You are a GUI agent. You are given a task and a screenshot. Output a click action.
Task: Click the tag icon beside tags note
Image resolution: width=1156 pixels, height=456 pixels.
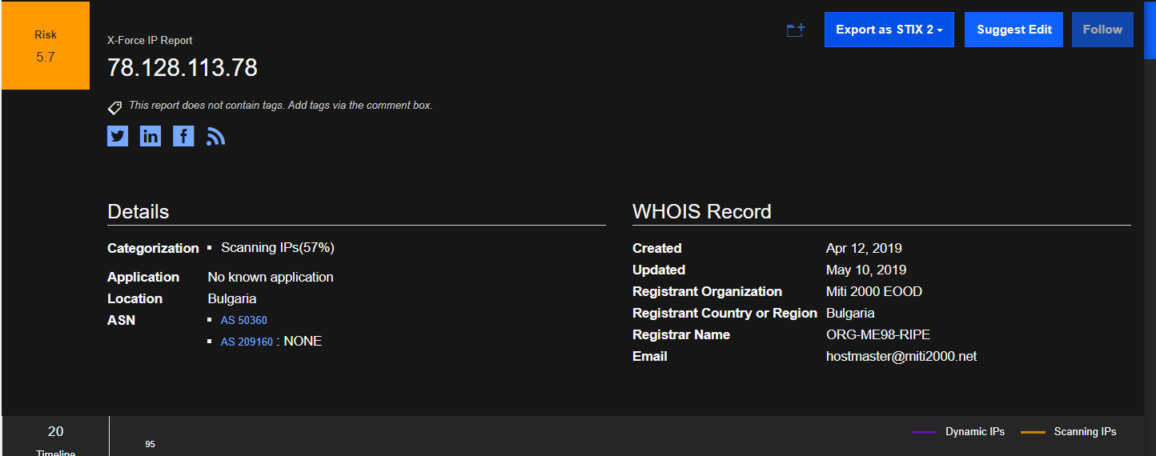tap(114, 107)
